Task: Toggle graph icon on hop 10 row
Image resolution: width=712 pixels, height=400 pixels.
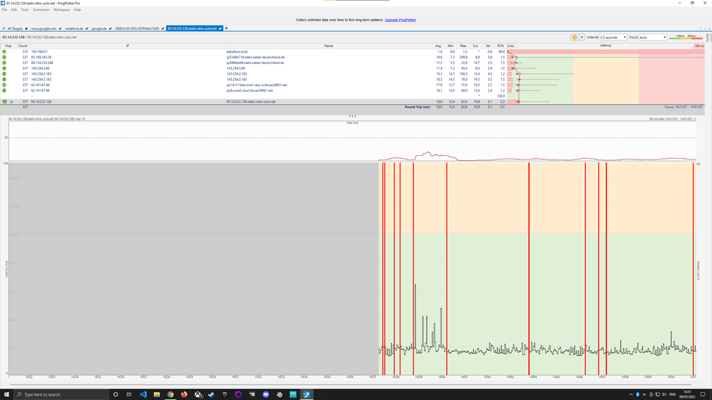Action: 11,102
